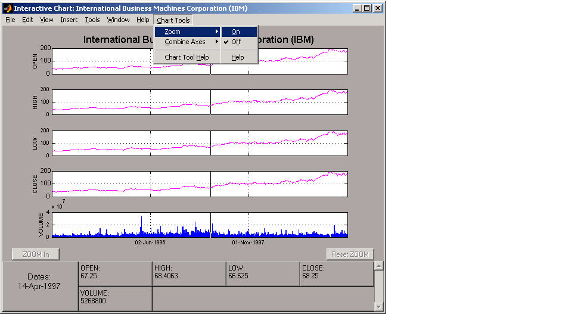Expand the Combine Axes submenu
This screenshot has height=320, width=584.
tap(187, 42)
